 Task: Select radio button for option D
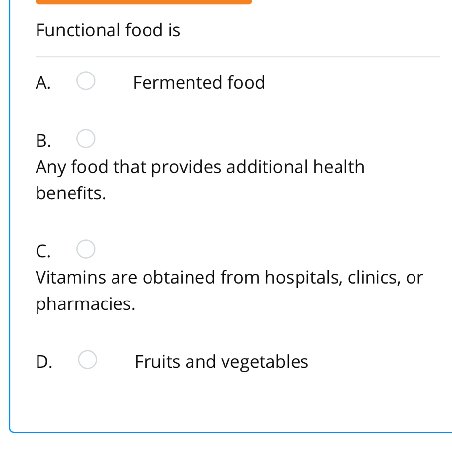click(87, 359)
